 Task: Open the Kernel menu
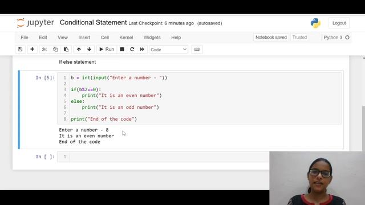click(x=126, y=38)
